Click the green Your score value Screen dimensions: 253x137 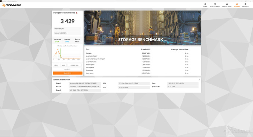click(57, 42)
